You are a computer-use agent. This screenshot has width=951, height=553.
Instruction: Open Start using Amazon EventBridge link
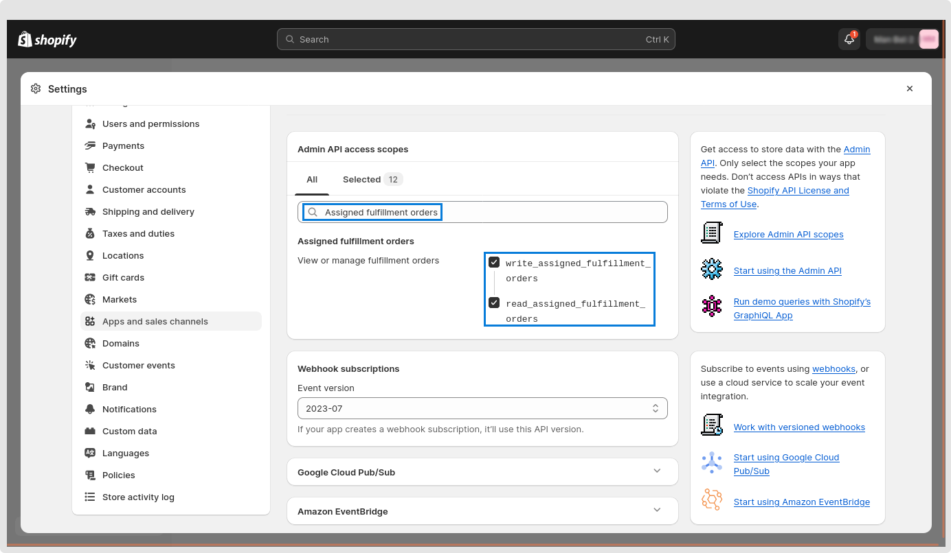coord(801,502)
